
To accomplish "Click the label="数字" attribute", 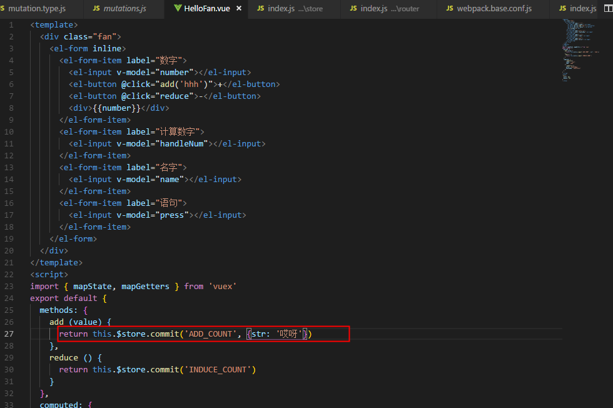I will [154, 61].
